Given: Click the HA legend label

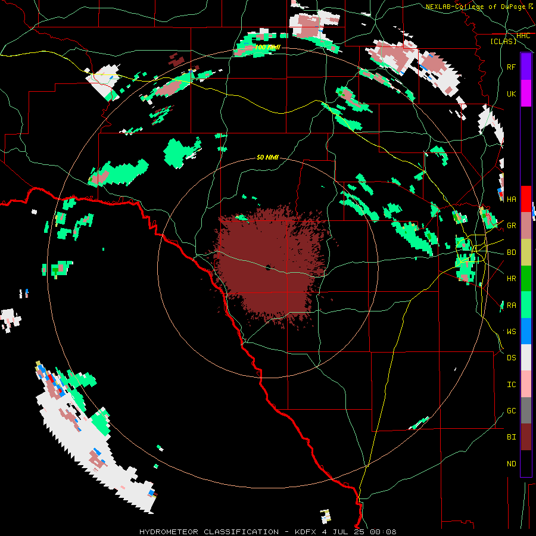Looking at the screenshot, I should 512,199.
